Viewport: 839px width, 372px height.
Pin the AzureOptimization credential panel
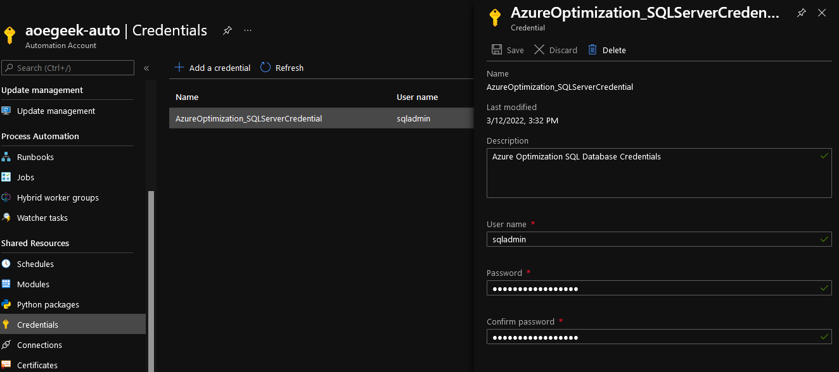coord(802,13)
